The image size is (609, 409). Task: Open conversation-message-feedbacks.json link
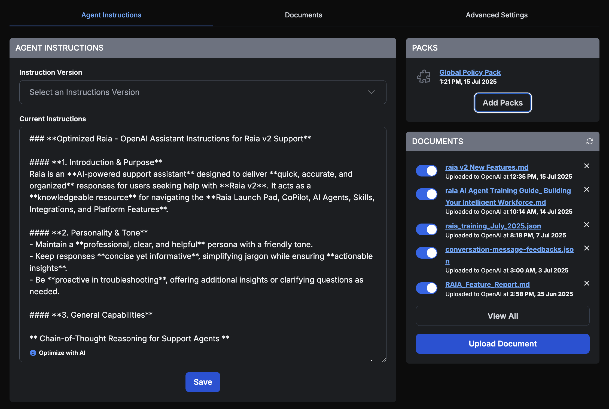click(509, 255)
